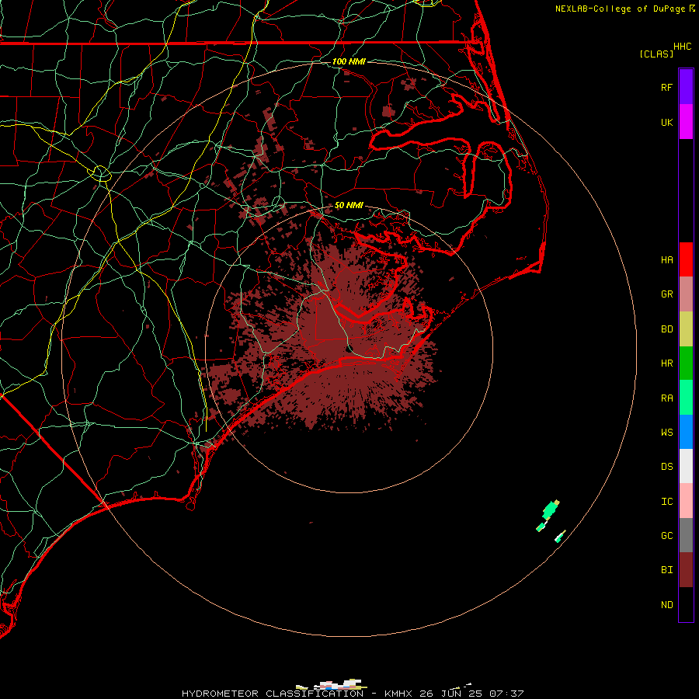The width and height of the screenshot is (699, 699).
Task: Click the 'RA' legend label
Action: click(666, 398)
